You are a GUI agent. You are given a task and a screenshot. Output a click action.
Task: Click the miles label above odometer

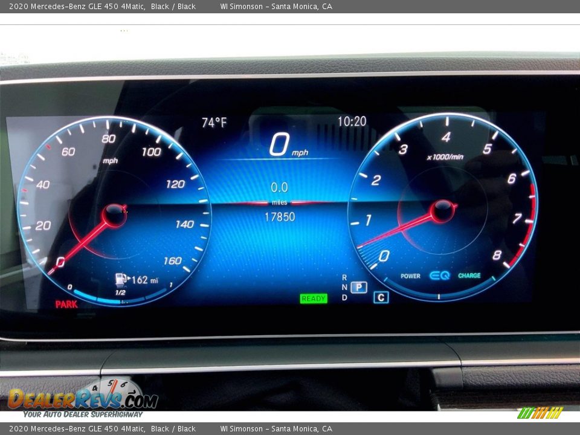click(x=279, y=202)
